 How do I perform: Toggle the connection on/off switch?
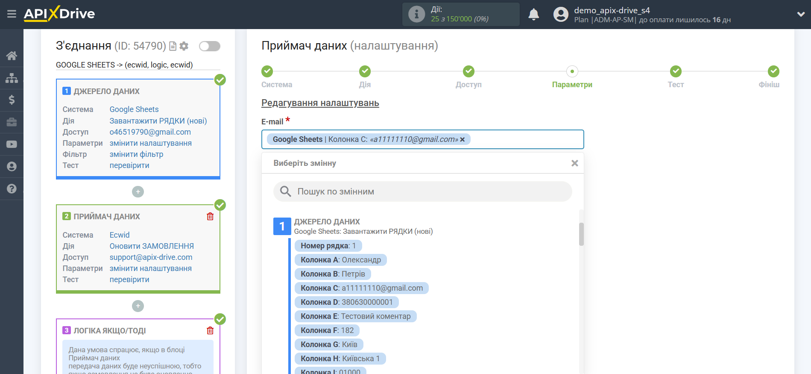(210, 46)
